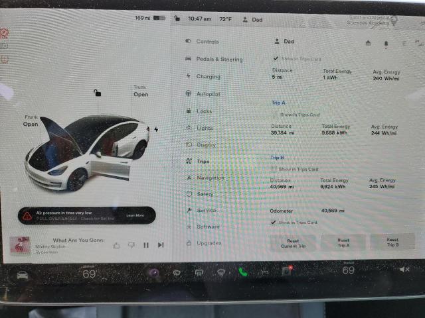Open the Charging settings

[x=203, y=76]
